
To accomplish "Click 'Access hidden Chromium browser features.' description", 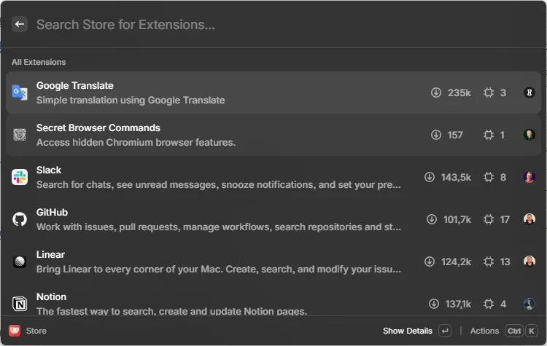I will [x=136, y=143].
